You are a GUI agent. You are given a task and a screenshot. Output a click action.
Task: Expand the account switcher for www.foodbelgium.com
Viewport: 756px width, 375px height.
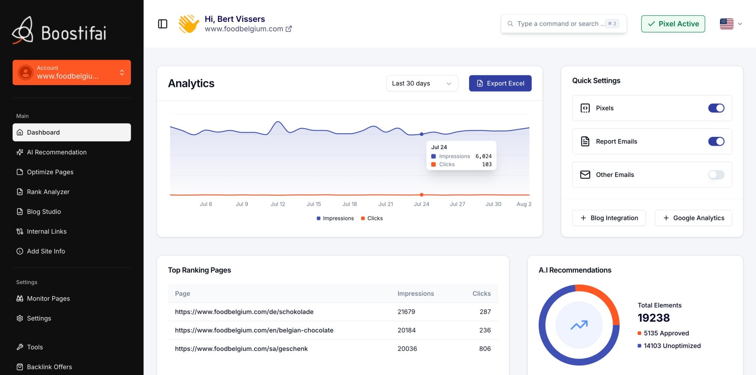(x=121, y=72)
